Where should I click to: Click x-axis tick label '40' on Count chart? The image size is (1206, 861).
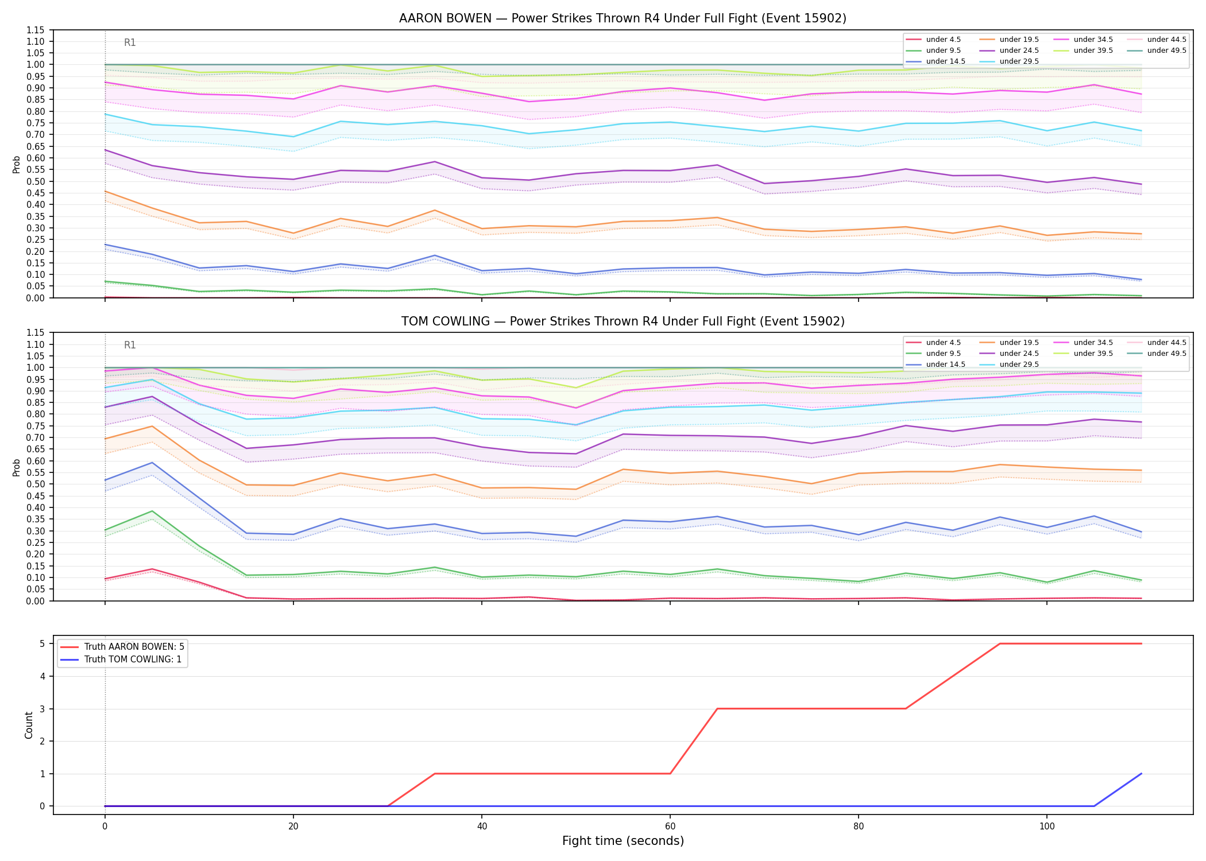(481, 827)
